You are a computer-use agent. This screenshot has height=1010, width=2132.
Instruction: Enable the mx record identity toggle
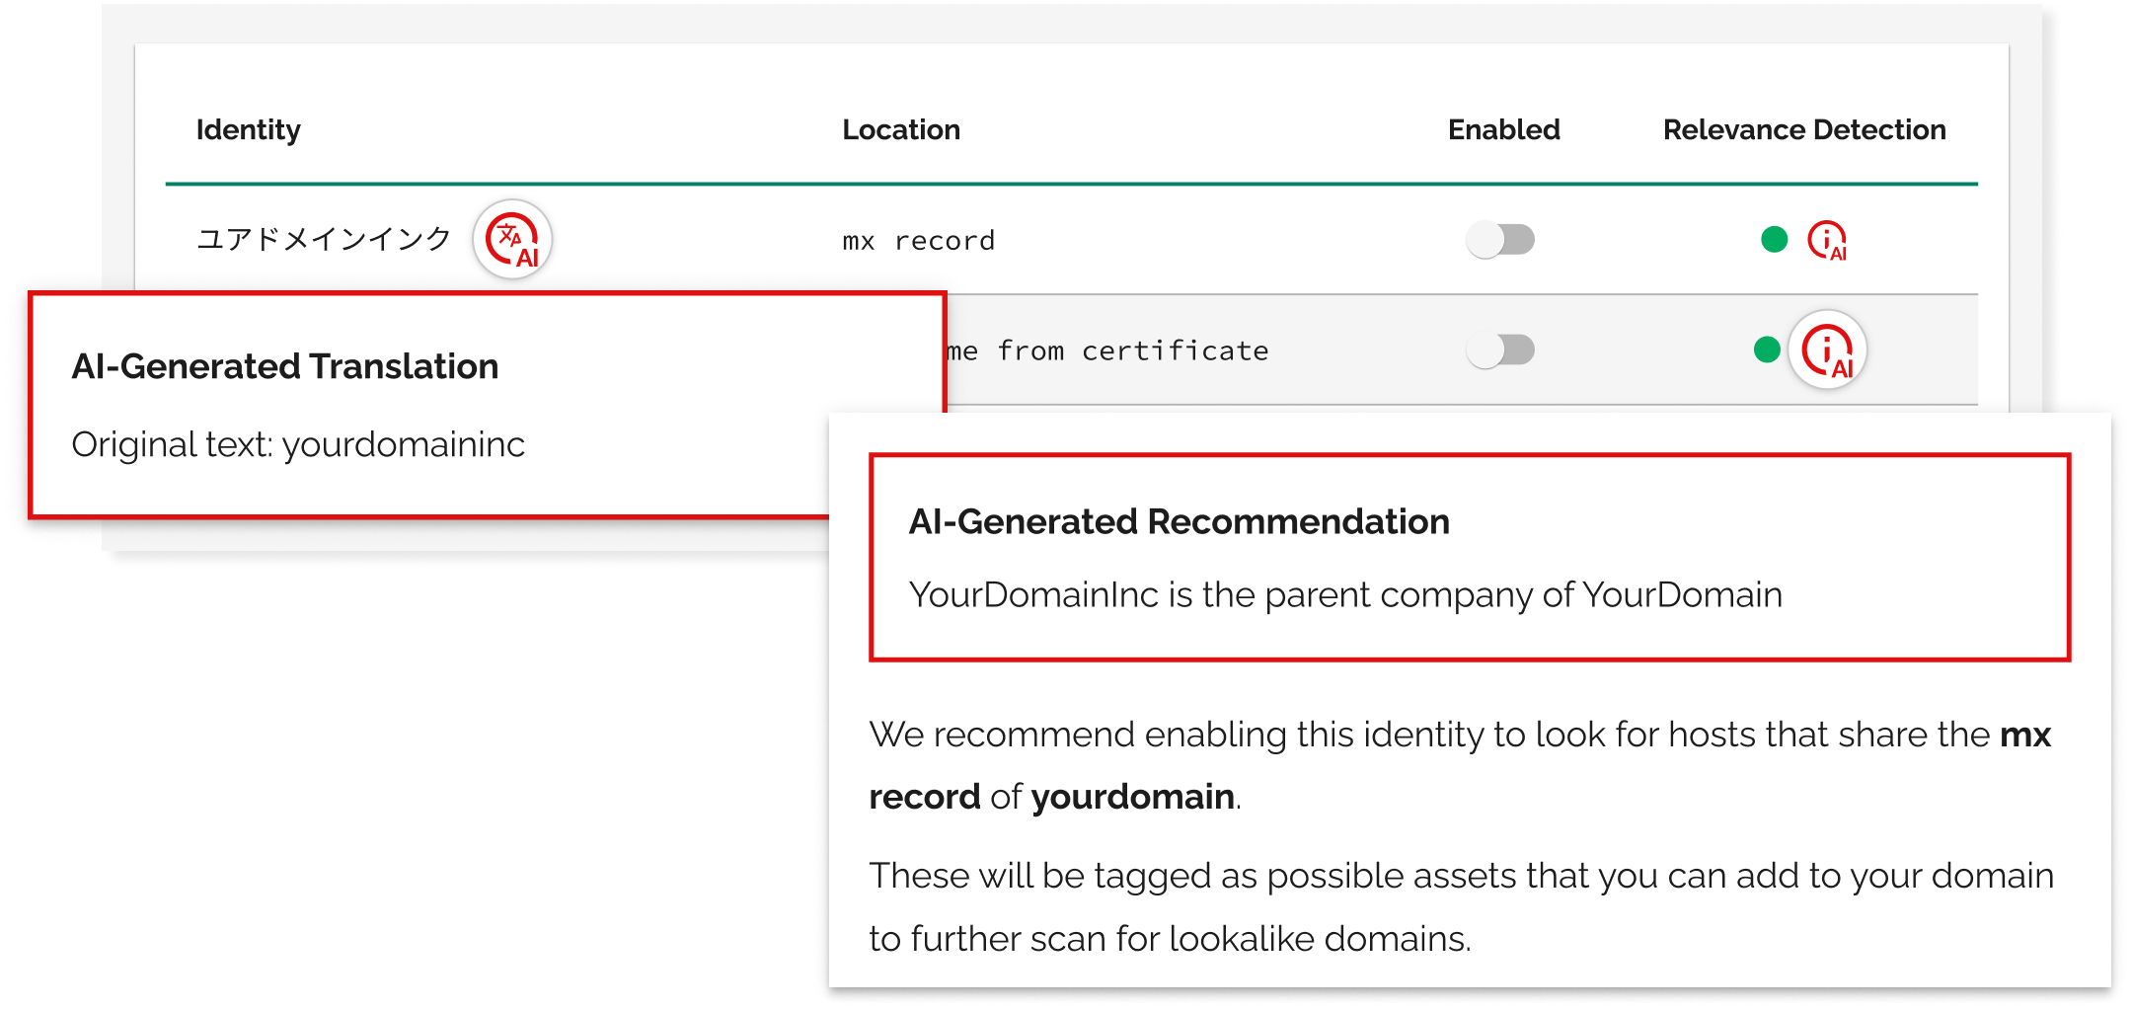(x=1500, y=240)
